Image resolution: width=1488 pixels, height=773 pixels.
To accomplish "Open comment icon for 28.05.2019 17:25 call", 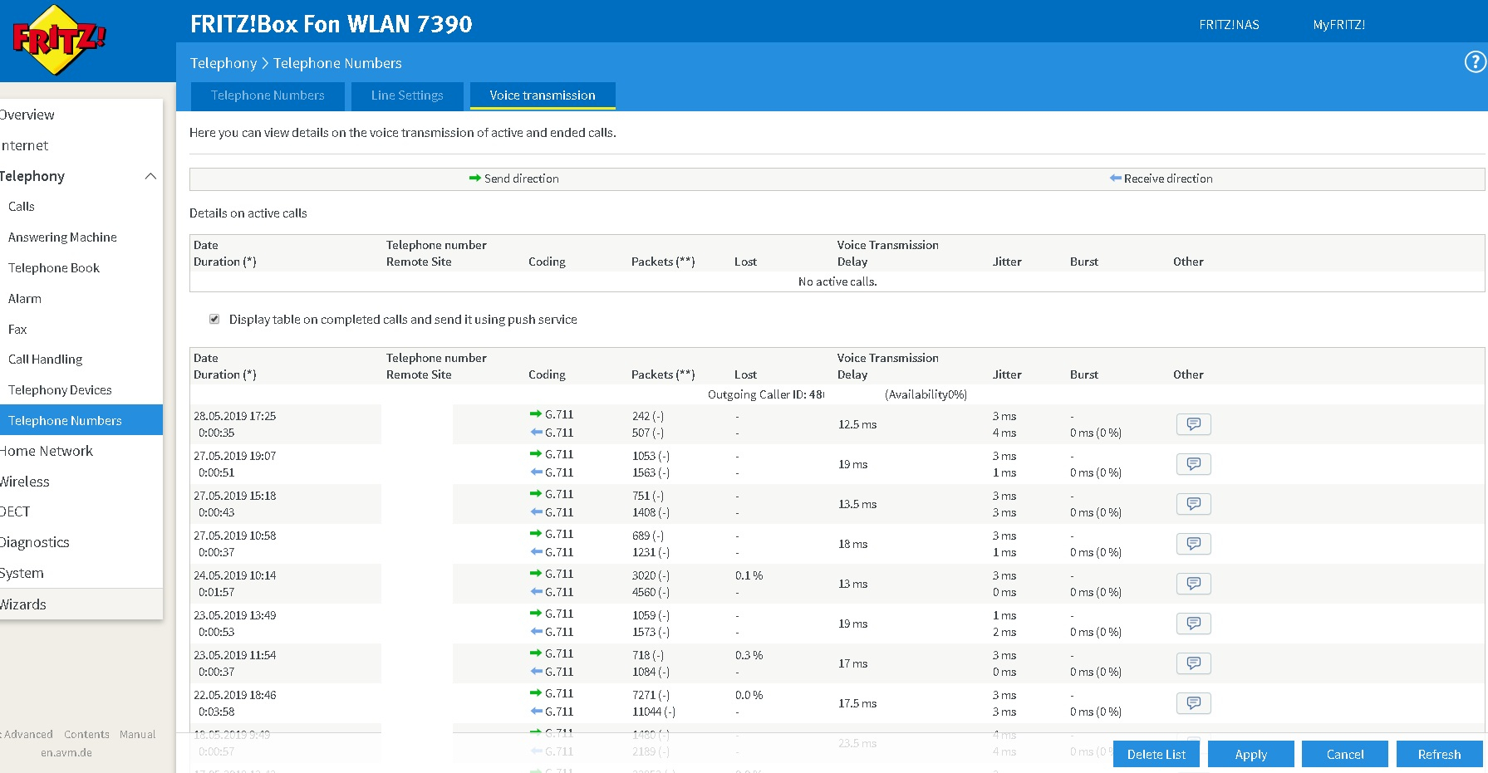I will point(1193,424).
